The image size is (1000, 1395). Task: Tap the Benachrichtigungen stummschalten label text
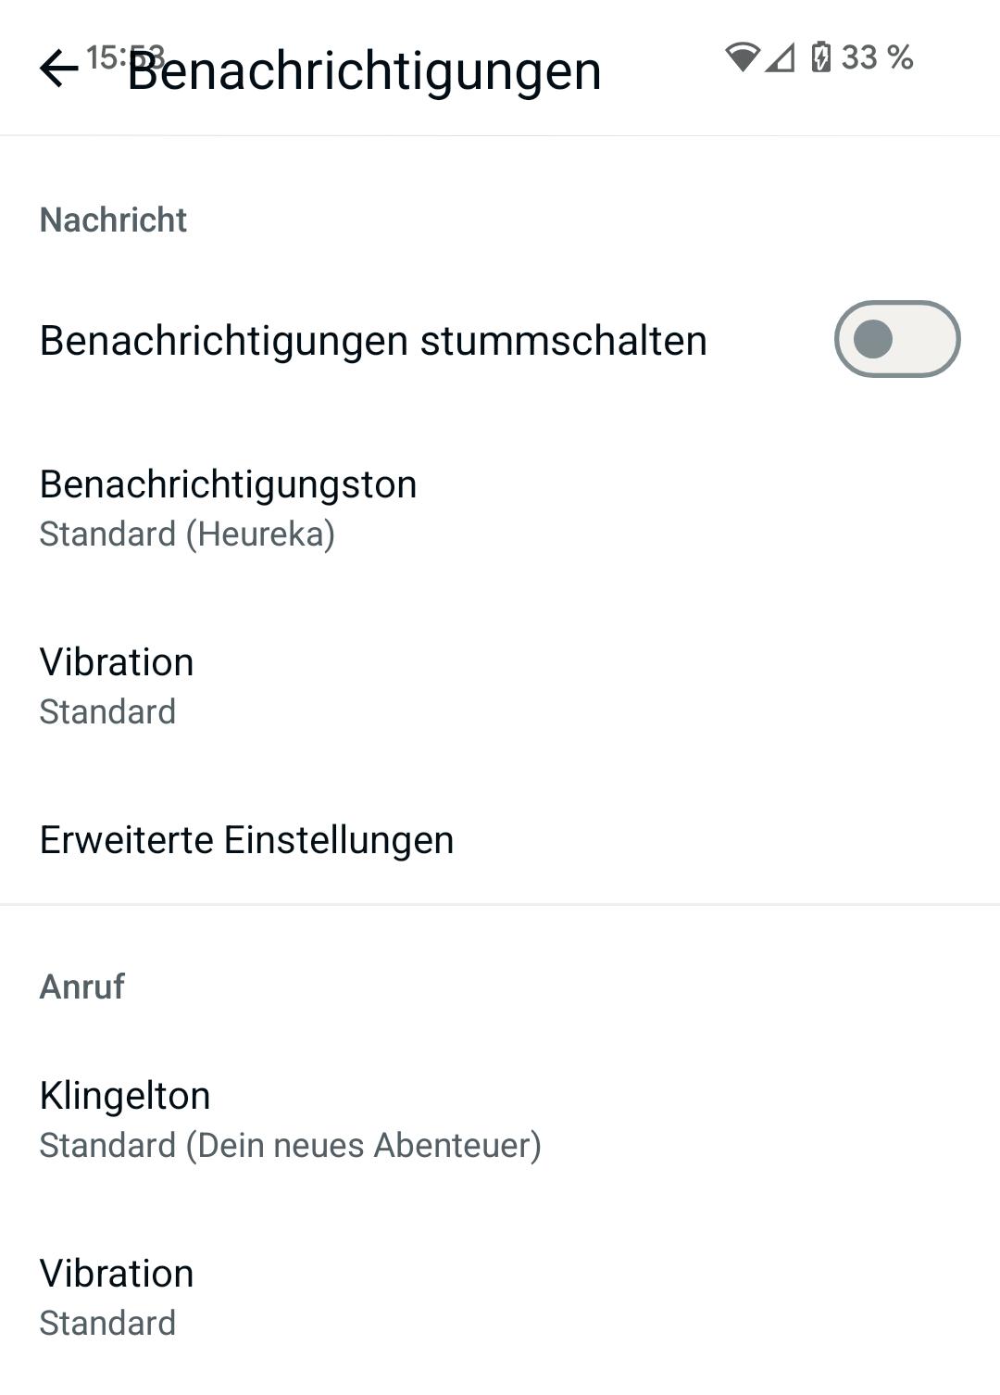[x=373, y=341]
